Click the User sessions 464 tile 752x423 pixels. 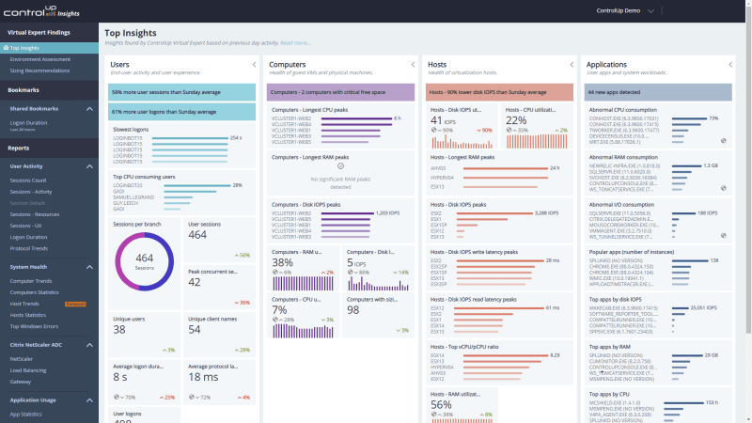pos(219,240)
